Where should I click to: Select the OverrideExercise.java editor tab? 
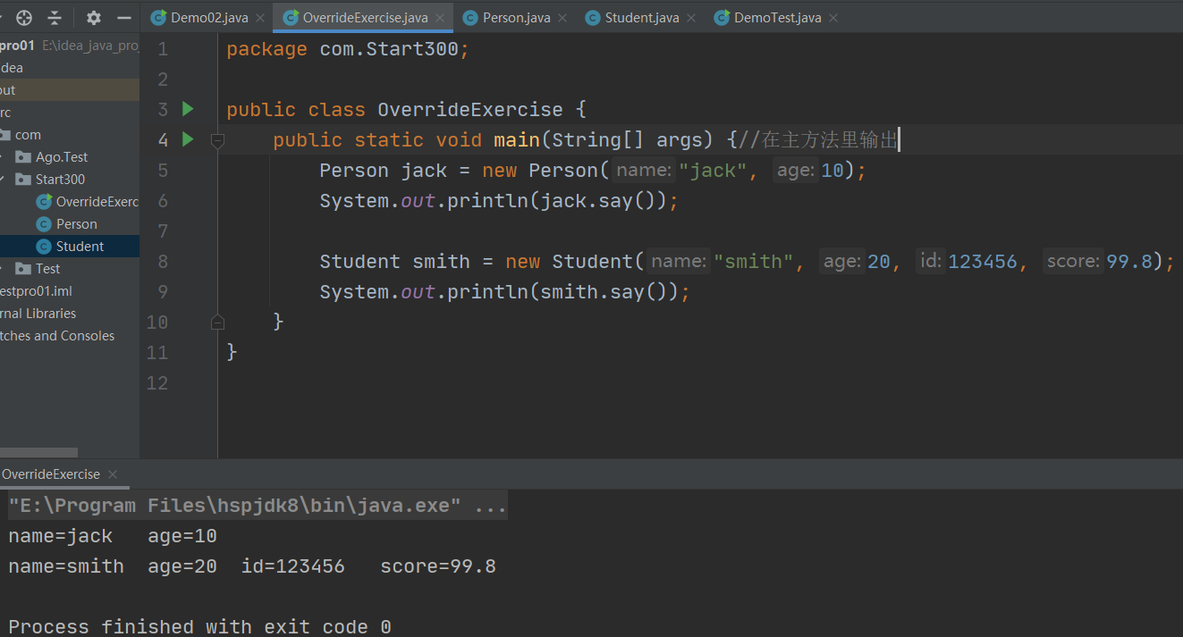click(365, 18)
